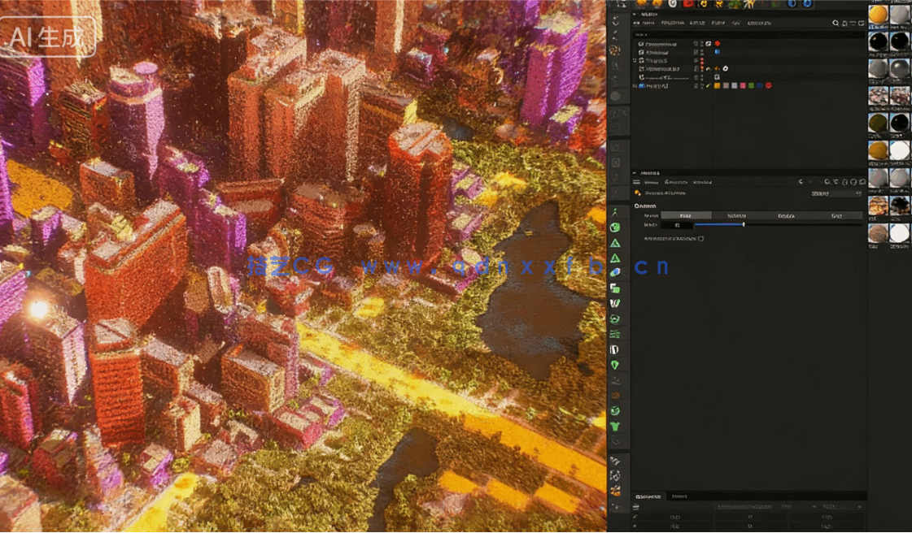Screen dimensions: 912x533
Task: Click the filter icon beside the Object Manager search
Action: click(843, 23)
